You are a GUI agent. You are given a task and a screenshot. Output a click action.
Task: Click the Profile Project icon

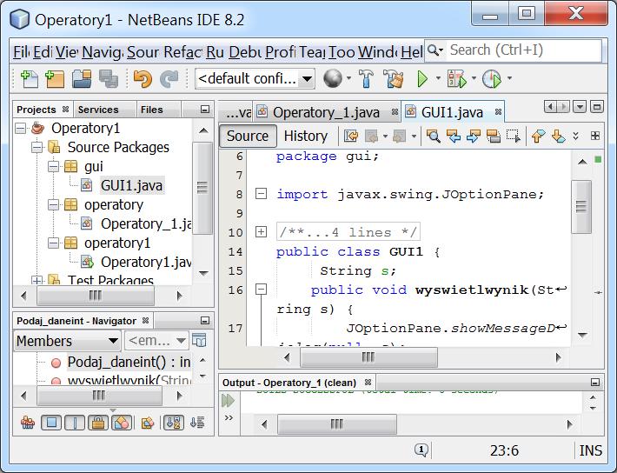[x=492, y=79]
